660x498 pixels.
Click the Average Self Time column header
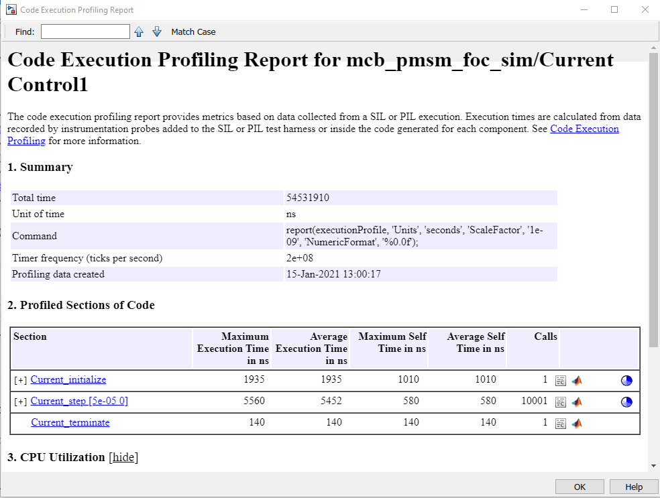pyautogui.click(x=467, y=349)
